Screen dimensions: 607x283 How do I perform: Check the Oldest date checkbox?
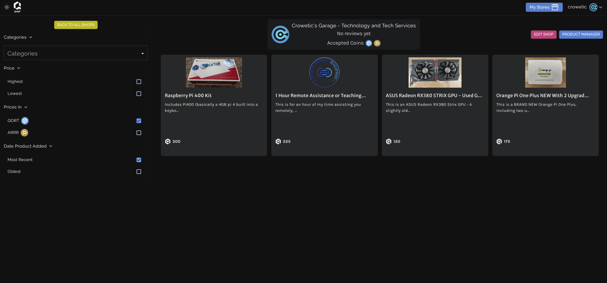[139, 172]
